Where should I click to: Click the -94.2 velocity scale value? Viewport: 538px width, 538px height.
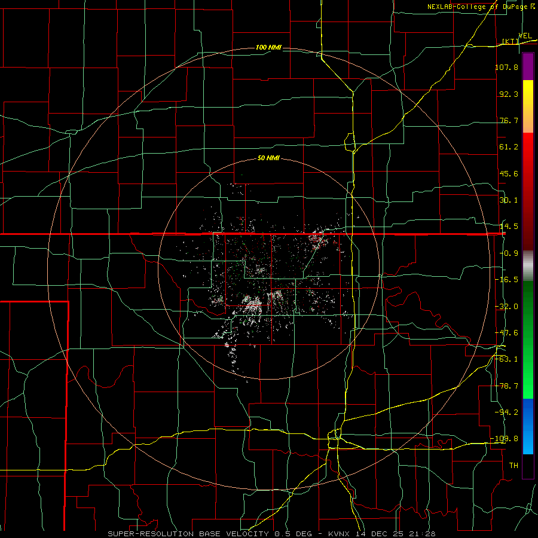(x=507, y=412)
